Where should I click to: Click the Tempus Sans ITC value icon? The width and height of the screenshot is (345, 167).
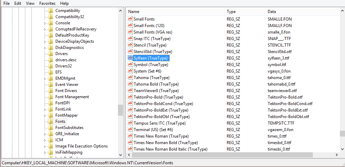point(130,123)
